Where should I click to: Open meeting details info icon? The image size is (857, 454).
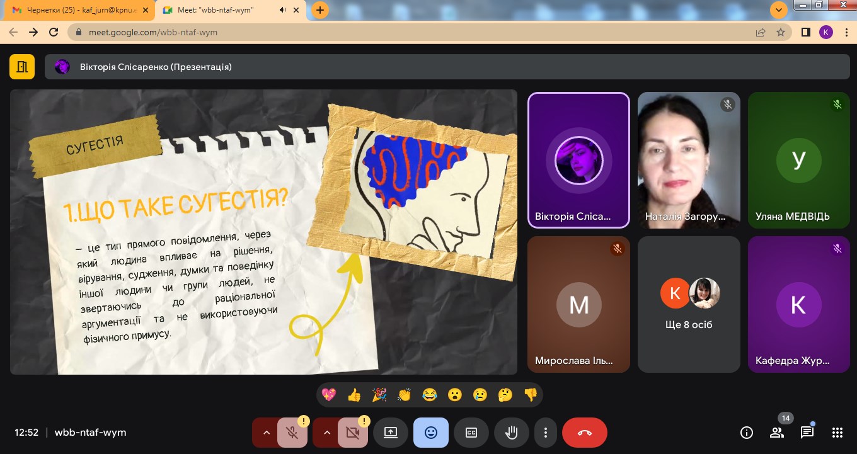pos(747,433)
